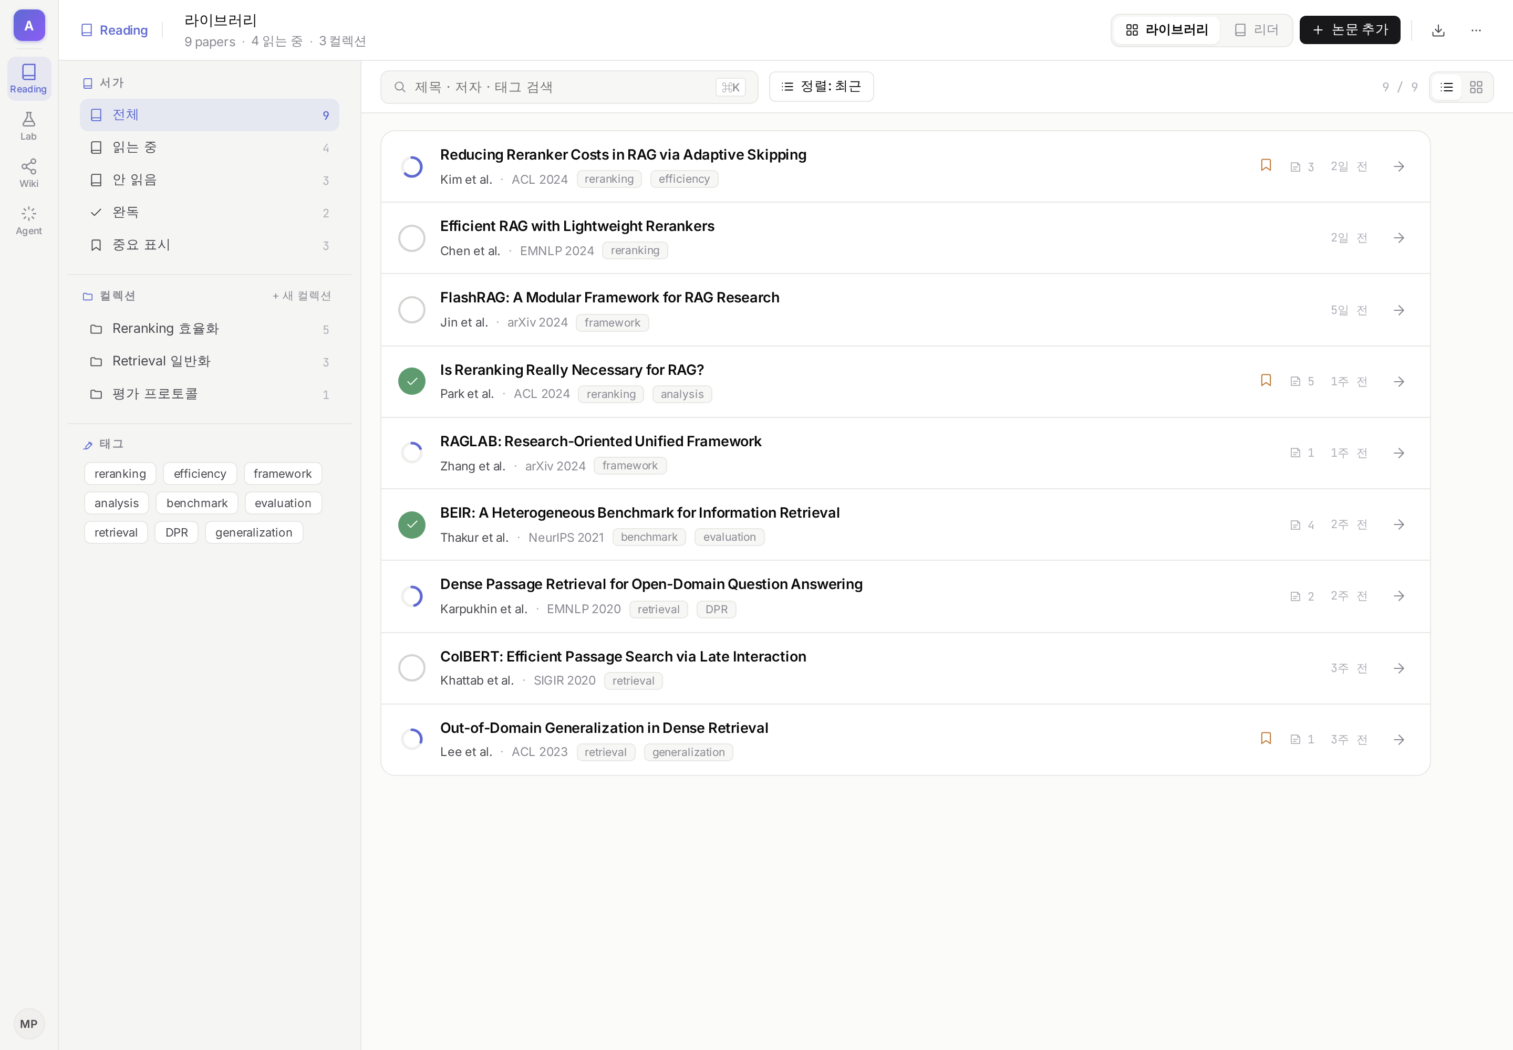Click the download icon in header
This screenshot has width=1513, height=1050.
1438,30
